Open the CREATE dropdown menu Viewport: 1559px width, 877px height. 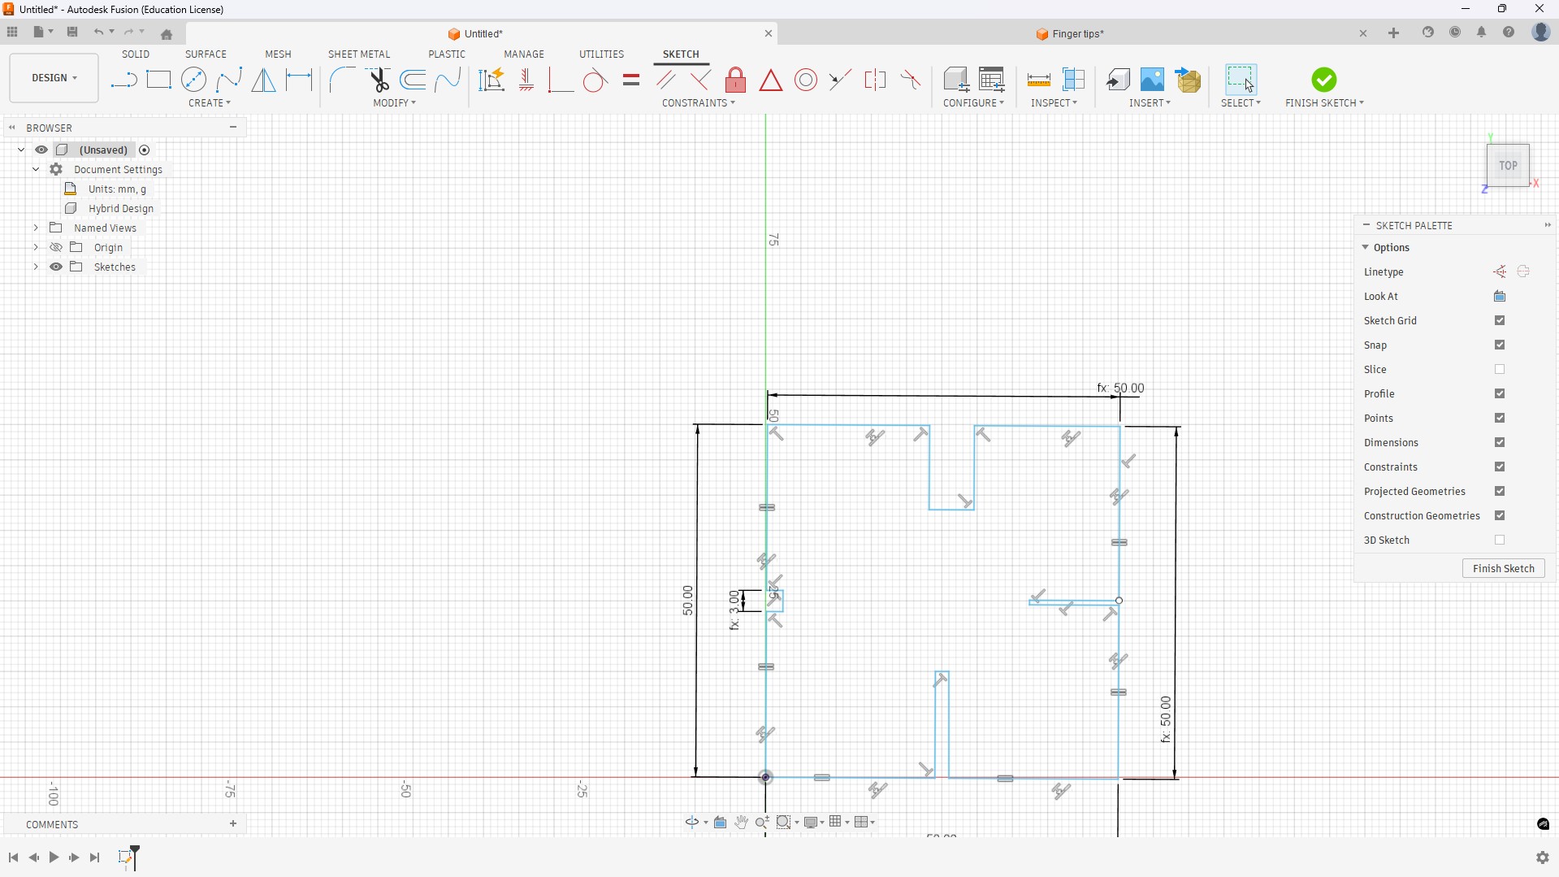[210, 103]
